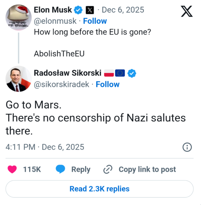Click the heart like icon
Image resolution: width=201 pixels, height=205 pixels.
click(x=12, y=169)
